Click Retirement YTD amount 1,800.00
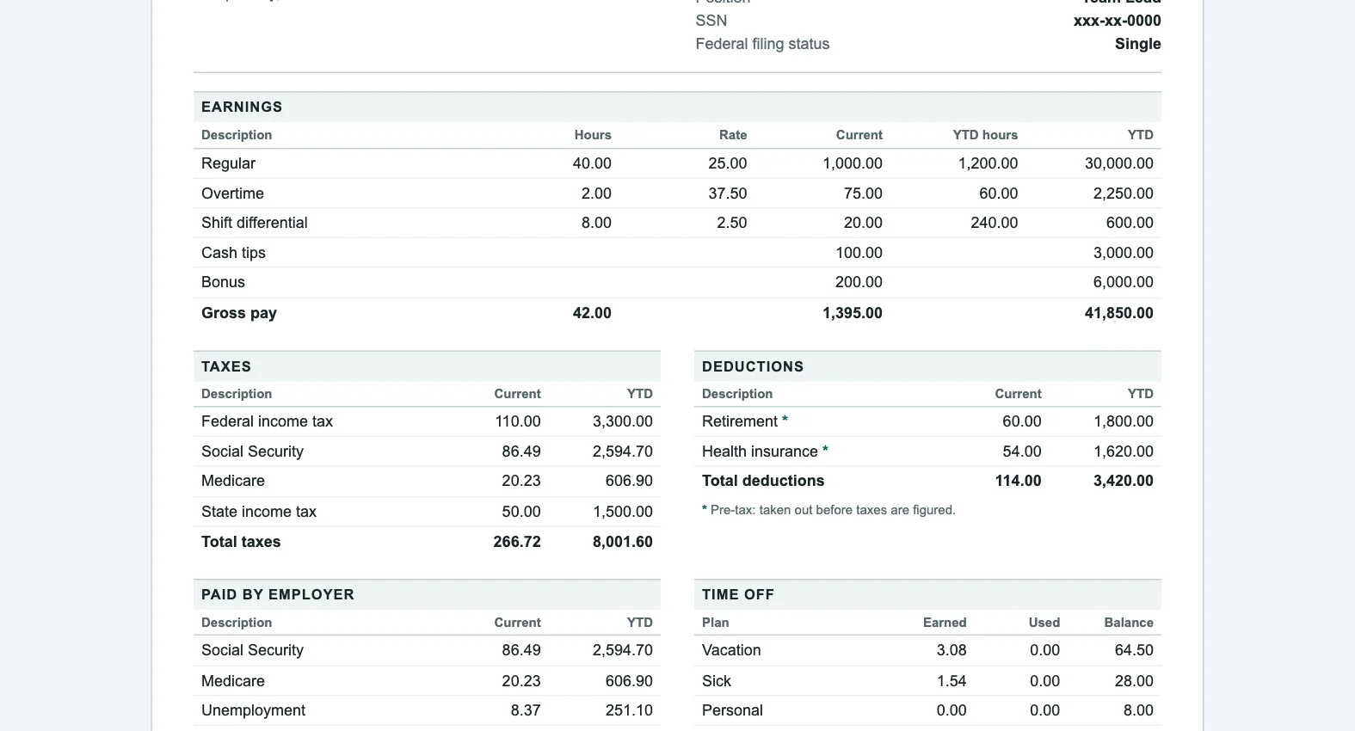Image resolution: width=1355 pixels, height=731 pixels. pos(1124,421)
